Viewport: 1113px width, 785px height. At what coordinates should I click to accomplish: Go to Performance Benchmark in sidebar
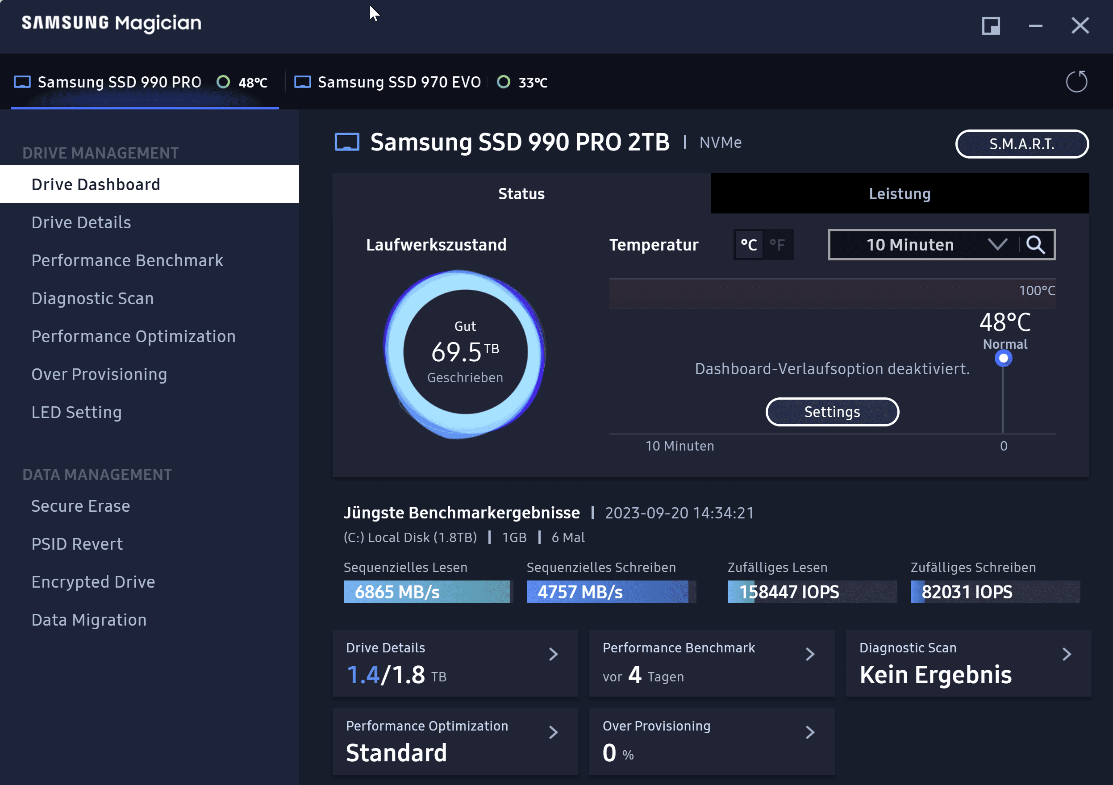coord(149,260)
